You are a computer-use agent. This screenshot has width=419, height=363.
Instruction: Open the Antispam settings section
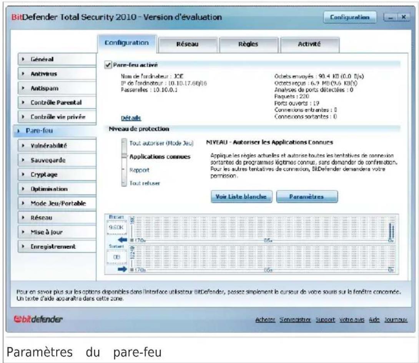pos(57,88)
